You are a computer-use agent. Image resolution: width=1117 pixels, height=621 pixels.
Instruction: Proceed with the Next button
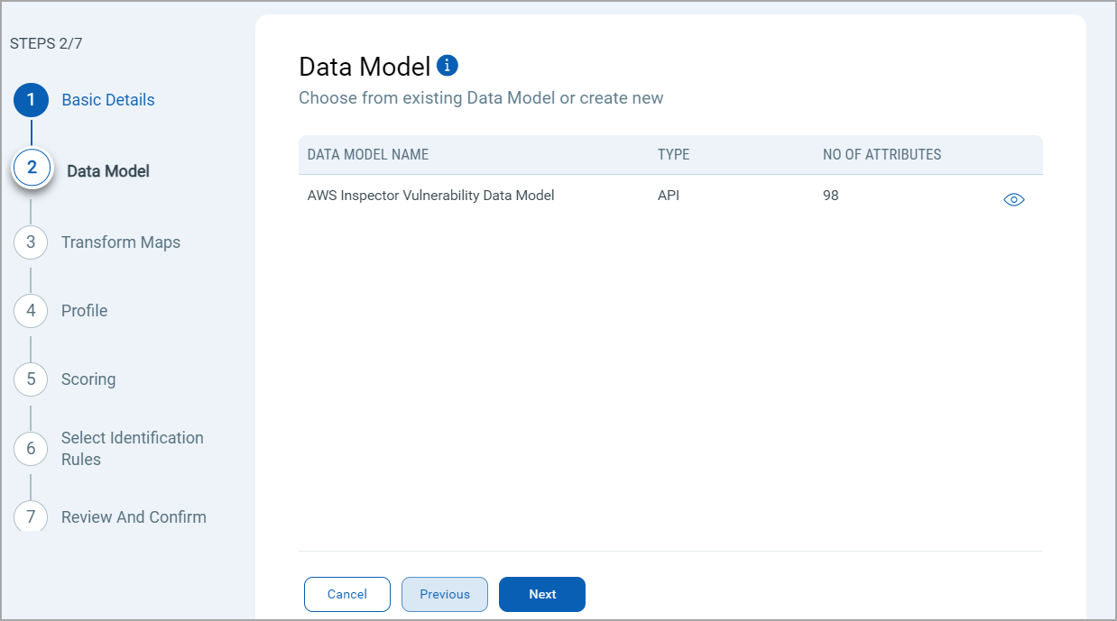[x=542, y=595]
